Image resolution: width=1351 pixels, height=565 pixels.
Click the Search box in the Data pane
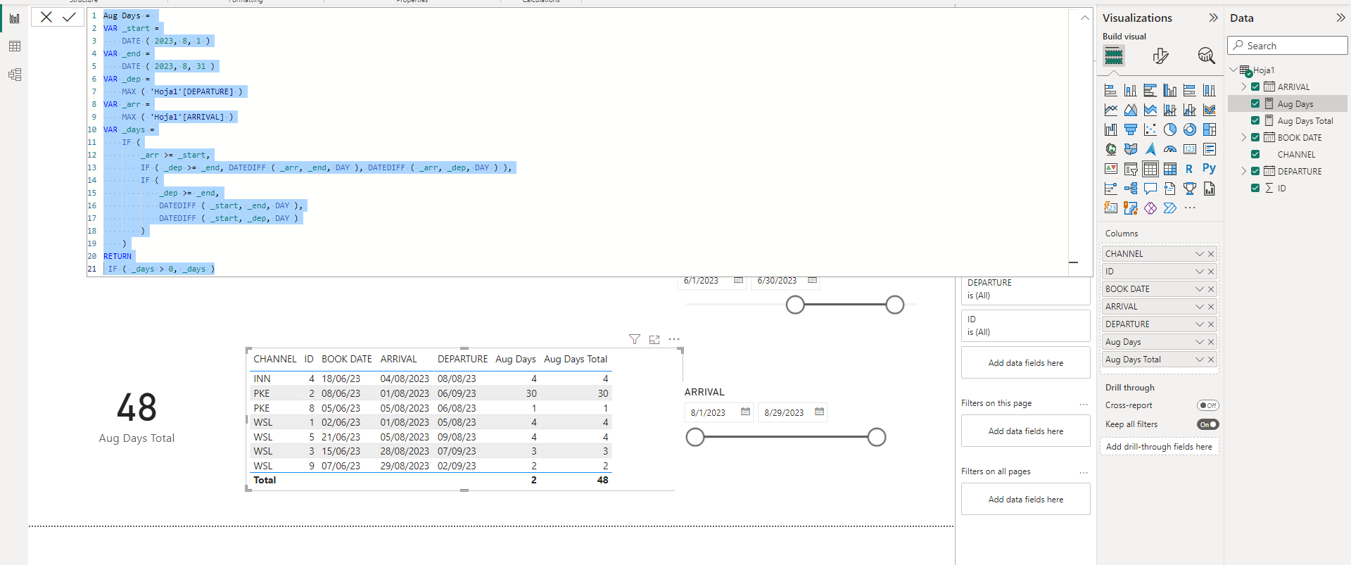(1288, 46)
